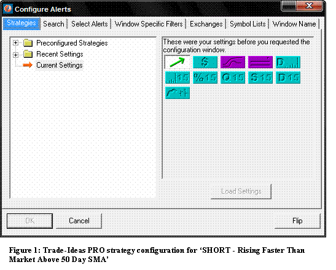Click the Cancel button
The width and height of the screenshot is (336, 270).
(x=79, y=221)
